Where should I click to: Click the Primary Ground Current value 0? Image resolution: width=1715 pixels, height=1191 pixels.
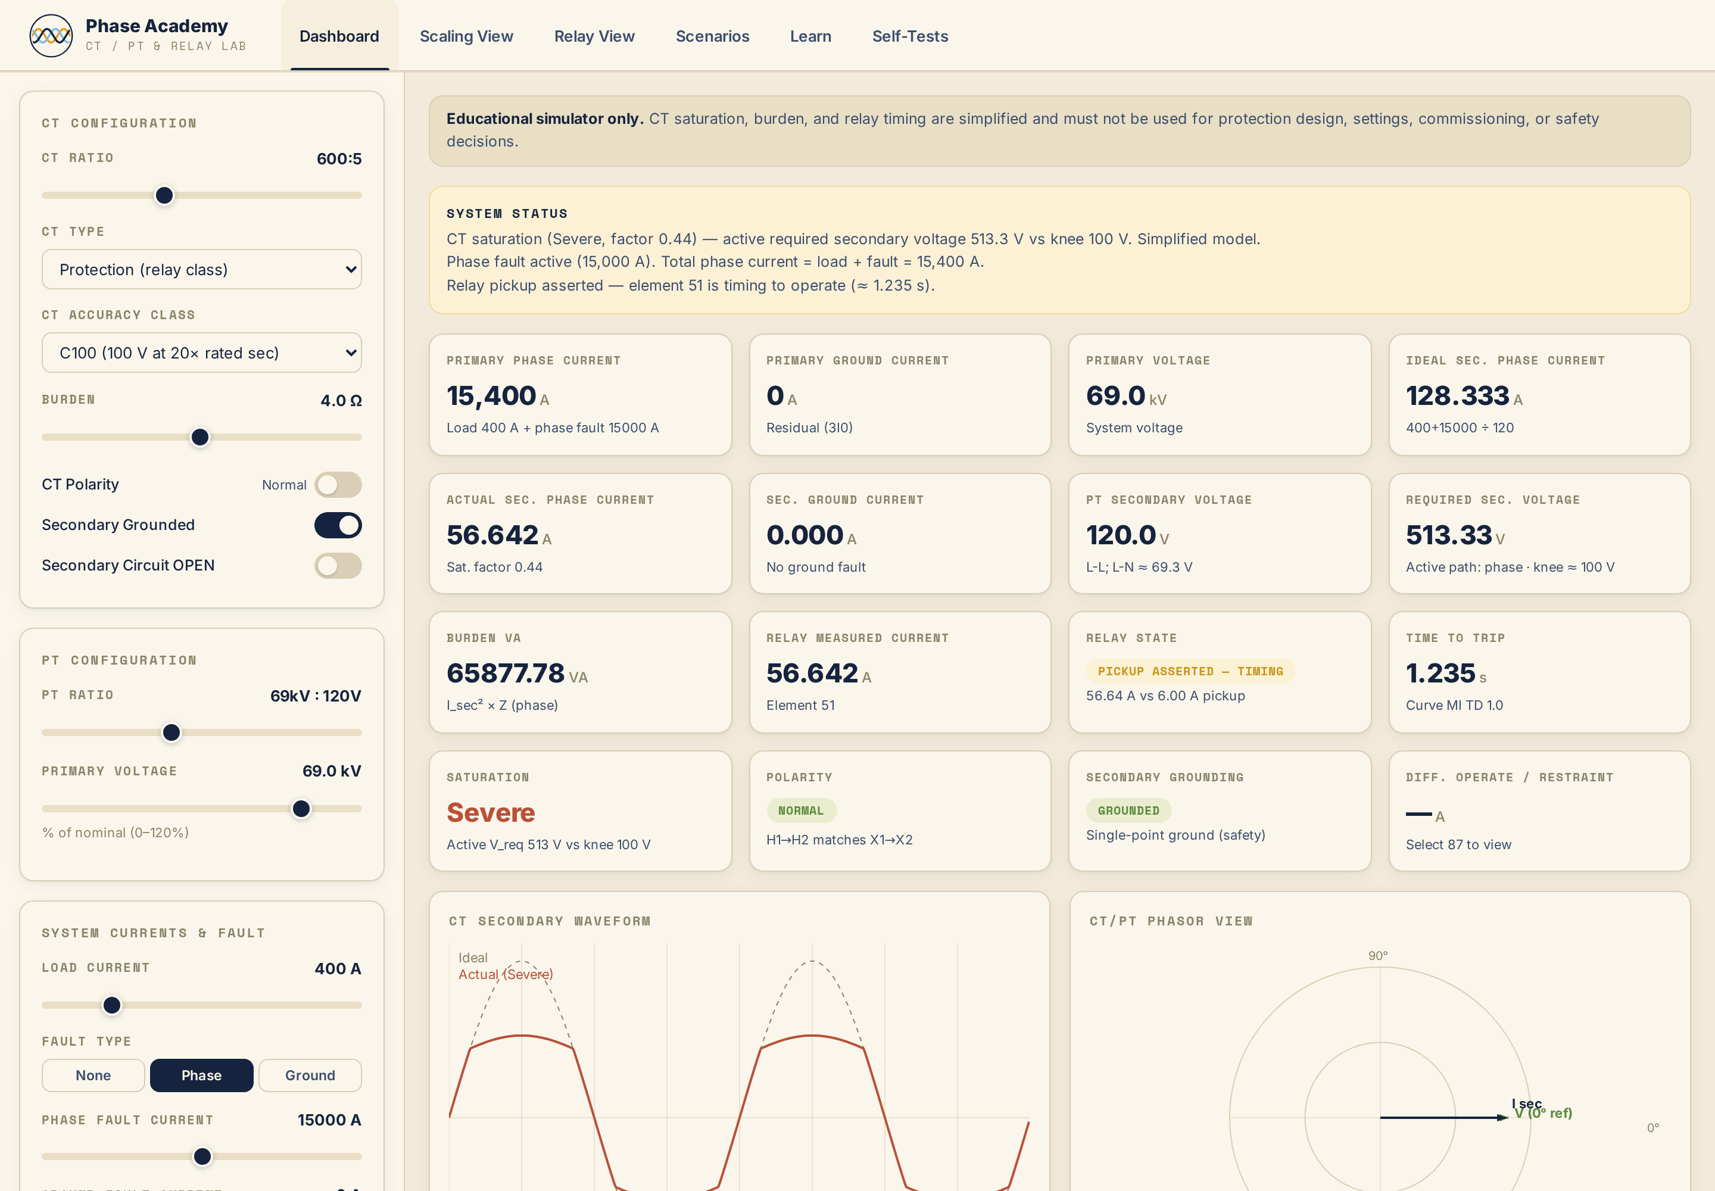pyautogui.click(x=775, y=395)
